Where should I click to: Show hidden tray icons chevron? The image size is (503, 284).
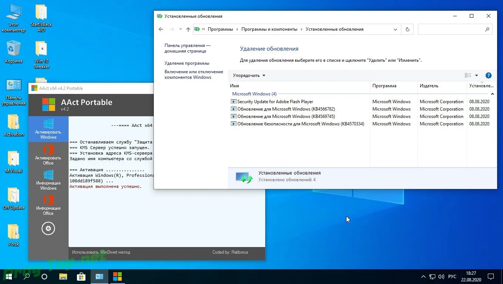coord(423,276)
